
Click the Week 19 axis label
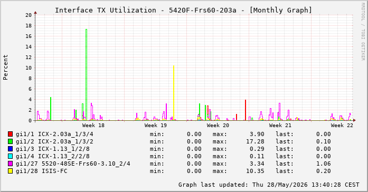pos(156,126)
